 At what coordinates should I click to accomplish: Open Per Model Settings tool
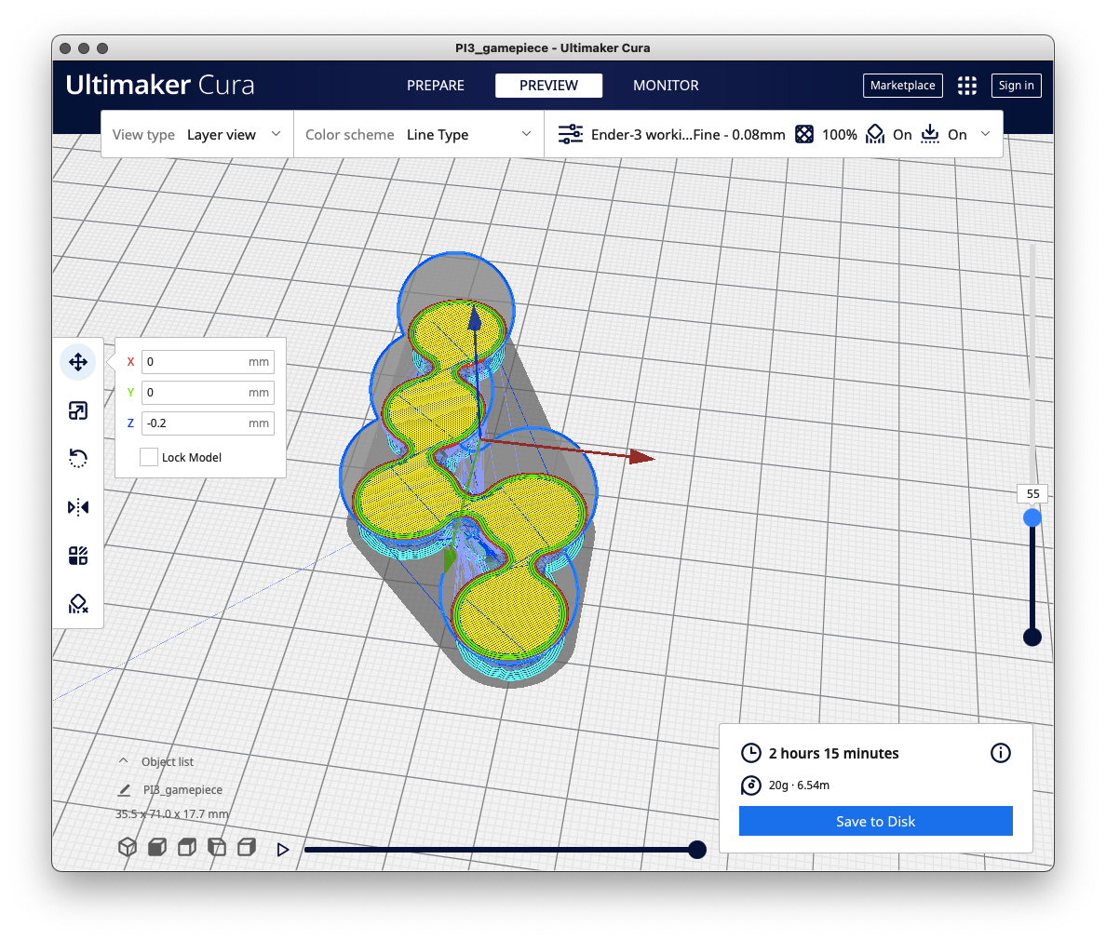78,556
